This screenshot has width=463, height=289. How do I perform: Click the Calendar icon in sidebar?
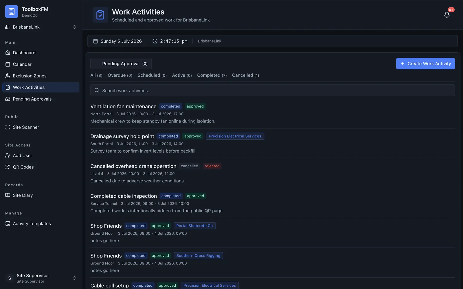[8, 64]
